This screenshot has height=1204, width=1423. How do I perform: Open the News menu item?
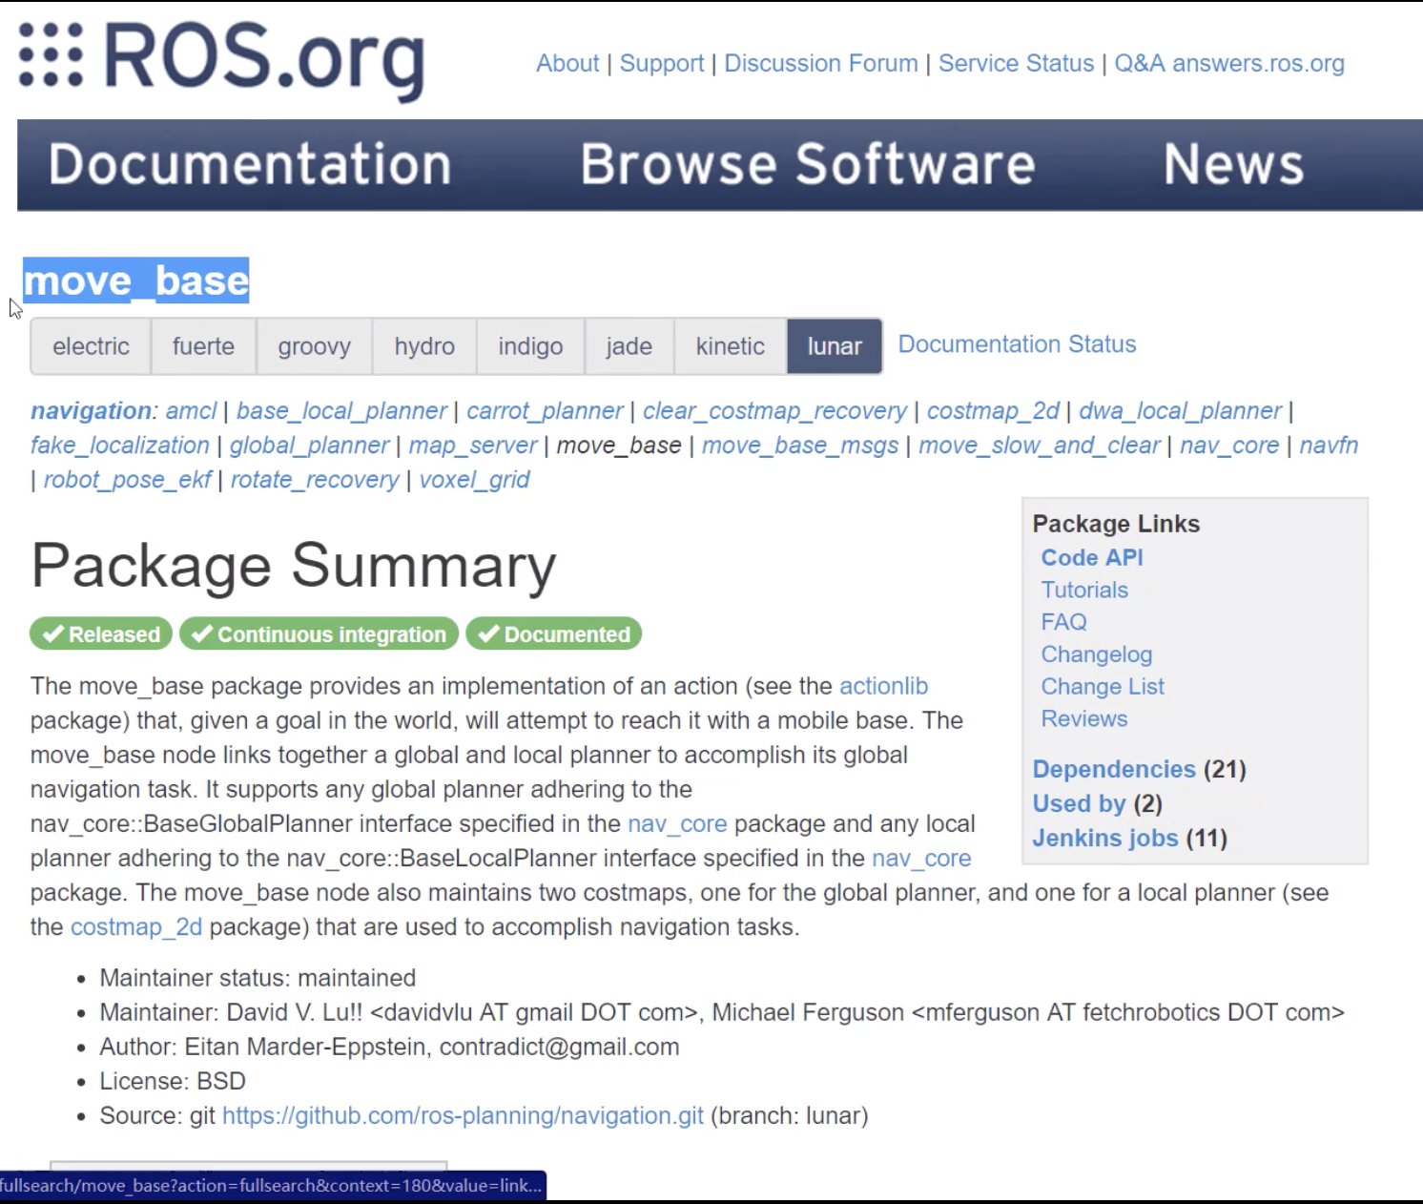coord(1233,164)
